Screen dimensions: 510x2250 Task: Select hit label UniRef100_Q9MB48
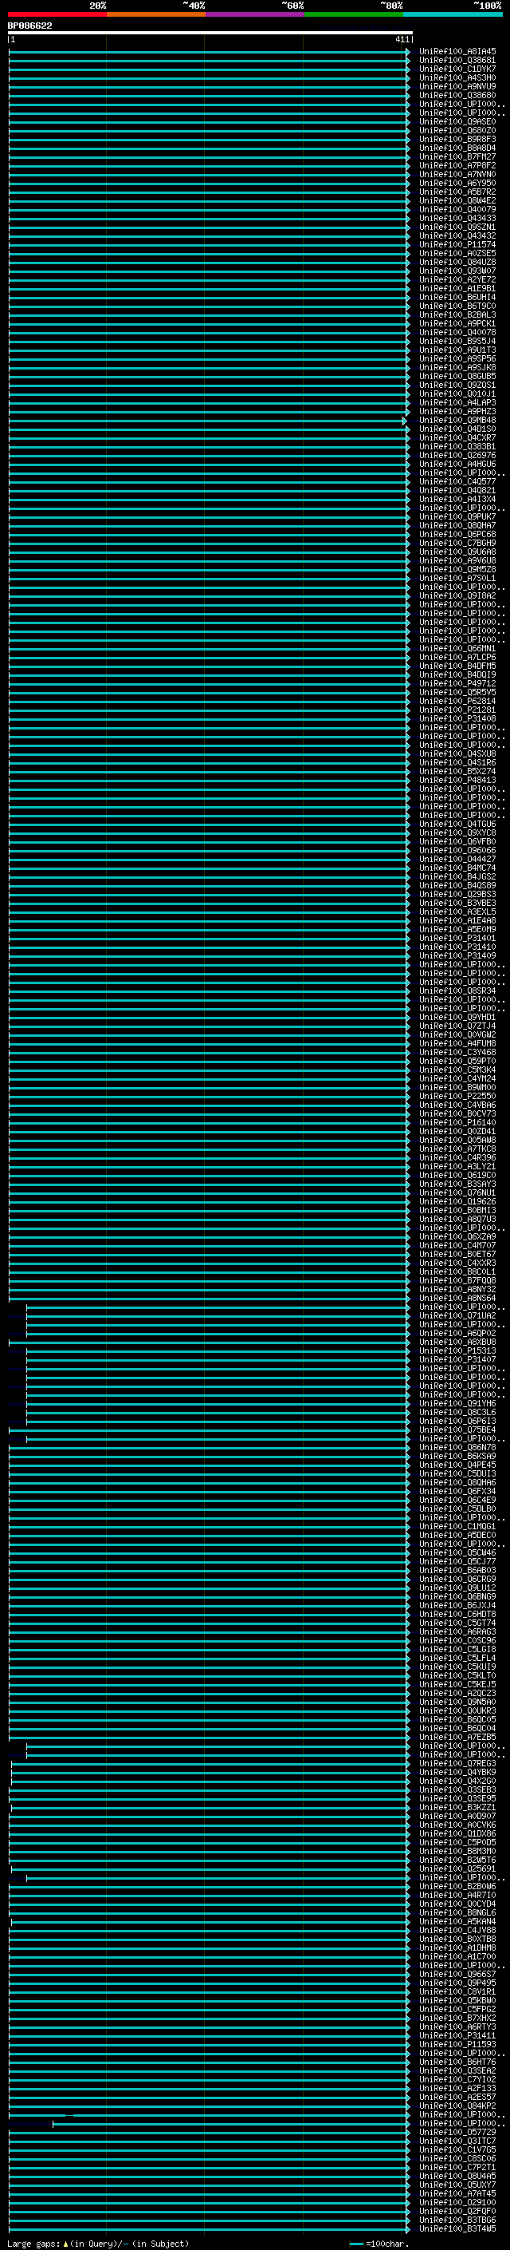457,421
